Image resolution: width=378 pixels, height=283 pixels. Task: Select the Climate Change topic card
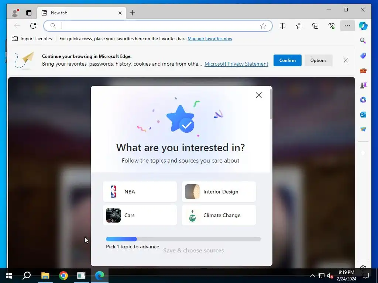tap(219, 215)
